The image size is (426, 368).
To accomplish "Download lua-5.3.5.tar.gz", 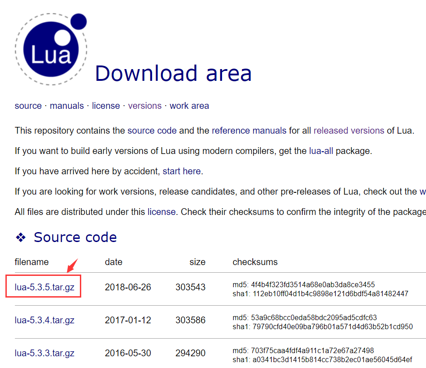I will [x=45, y=287].
